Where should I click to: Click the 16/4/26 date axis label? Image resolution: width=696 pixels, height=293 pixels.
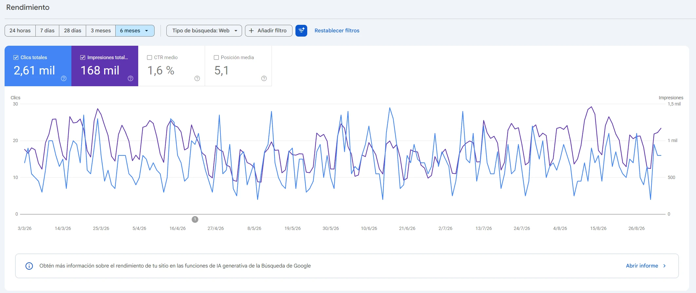[x=178, y=229]
